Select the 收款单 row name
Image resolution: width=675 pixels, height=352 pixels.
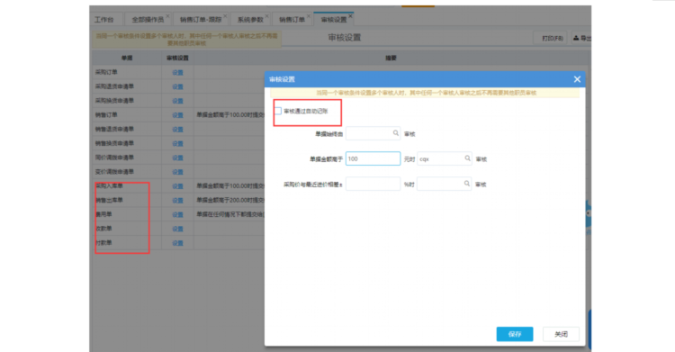[x=103, y=229]
